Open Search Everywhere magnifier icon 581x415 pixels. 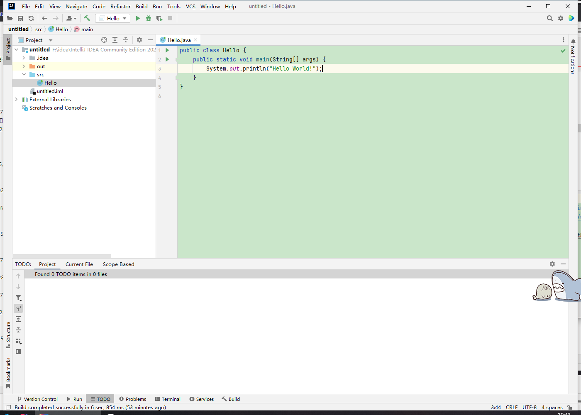[x=550, y=18]
